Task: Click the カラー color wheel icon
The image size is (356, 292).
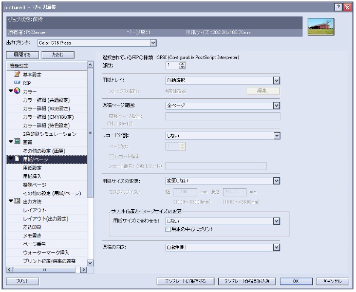Action: tap(17, 91)
